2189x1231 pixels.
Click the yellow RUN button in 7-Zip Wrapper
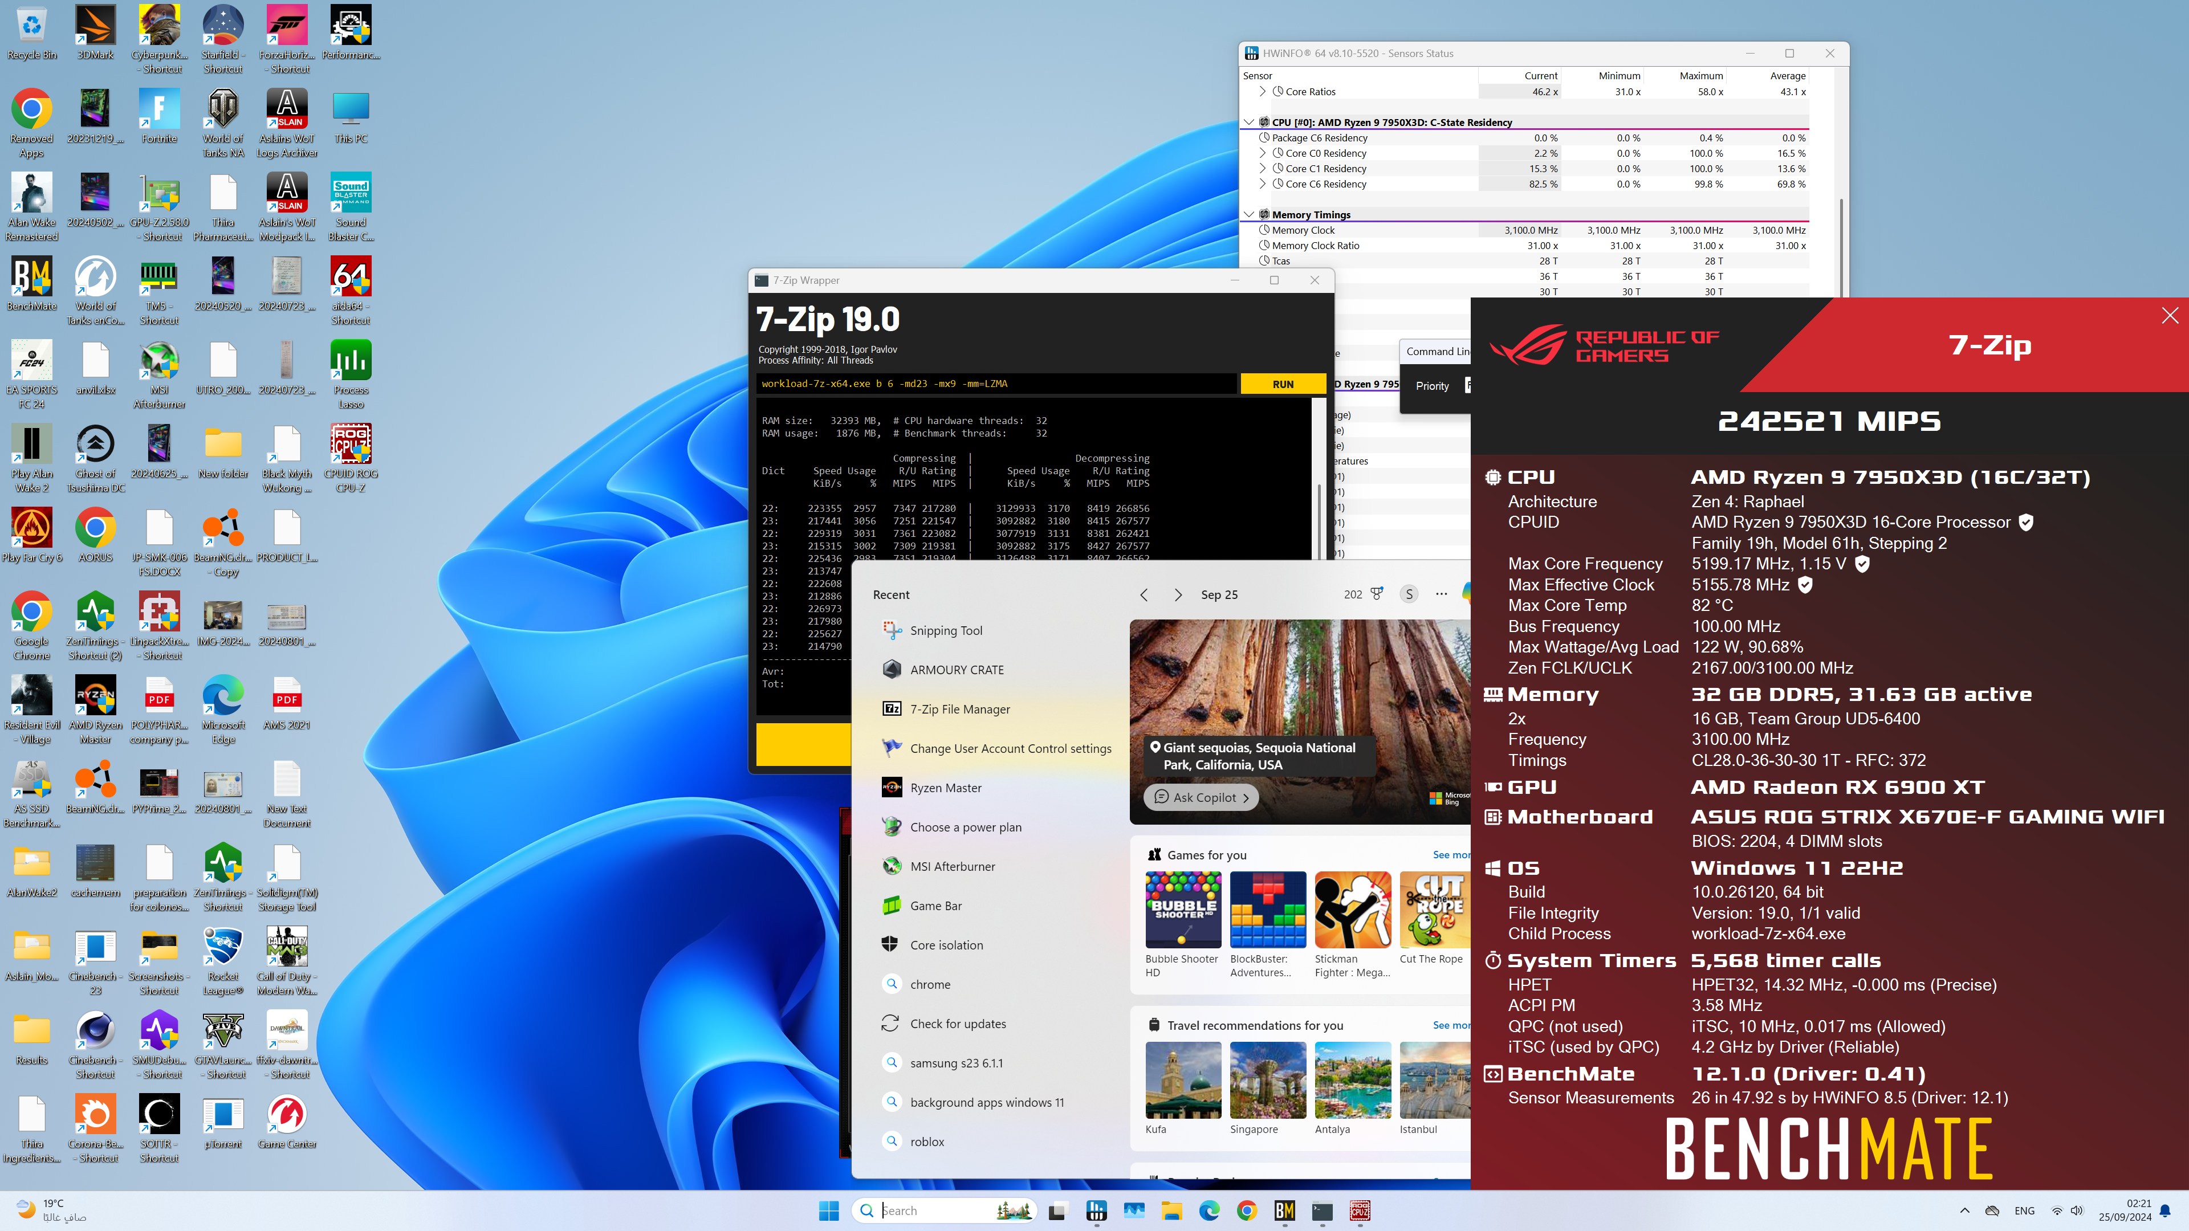(x=1282, y=384)
